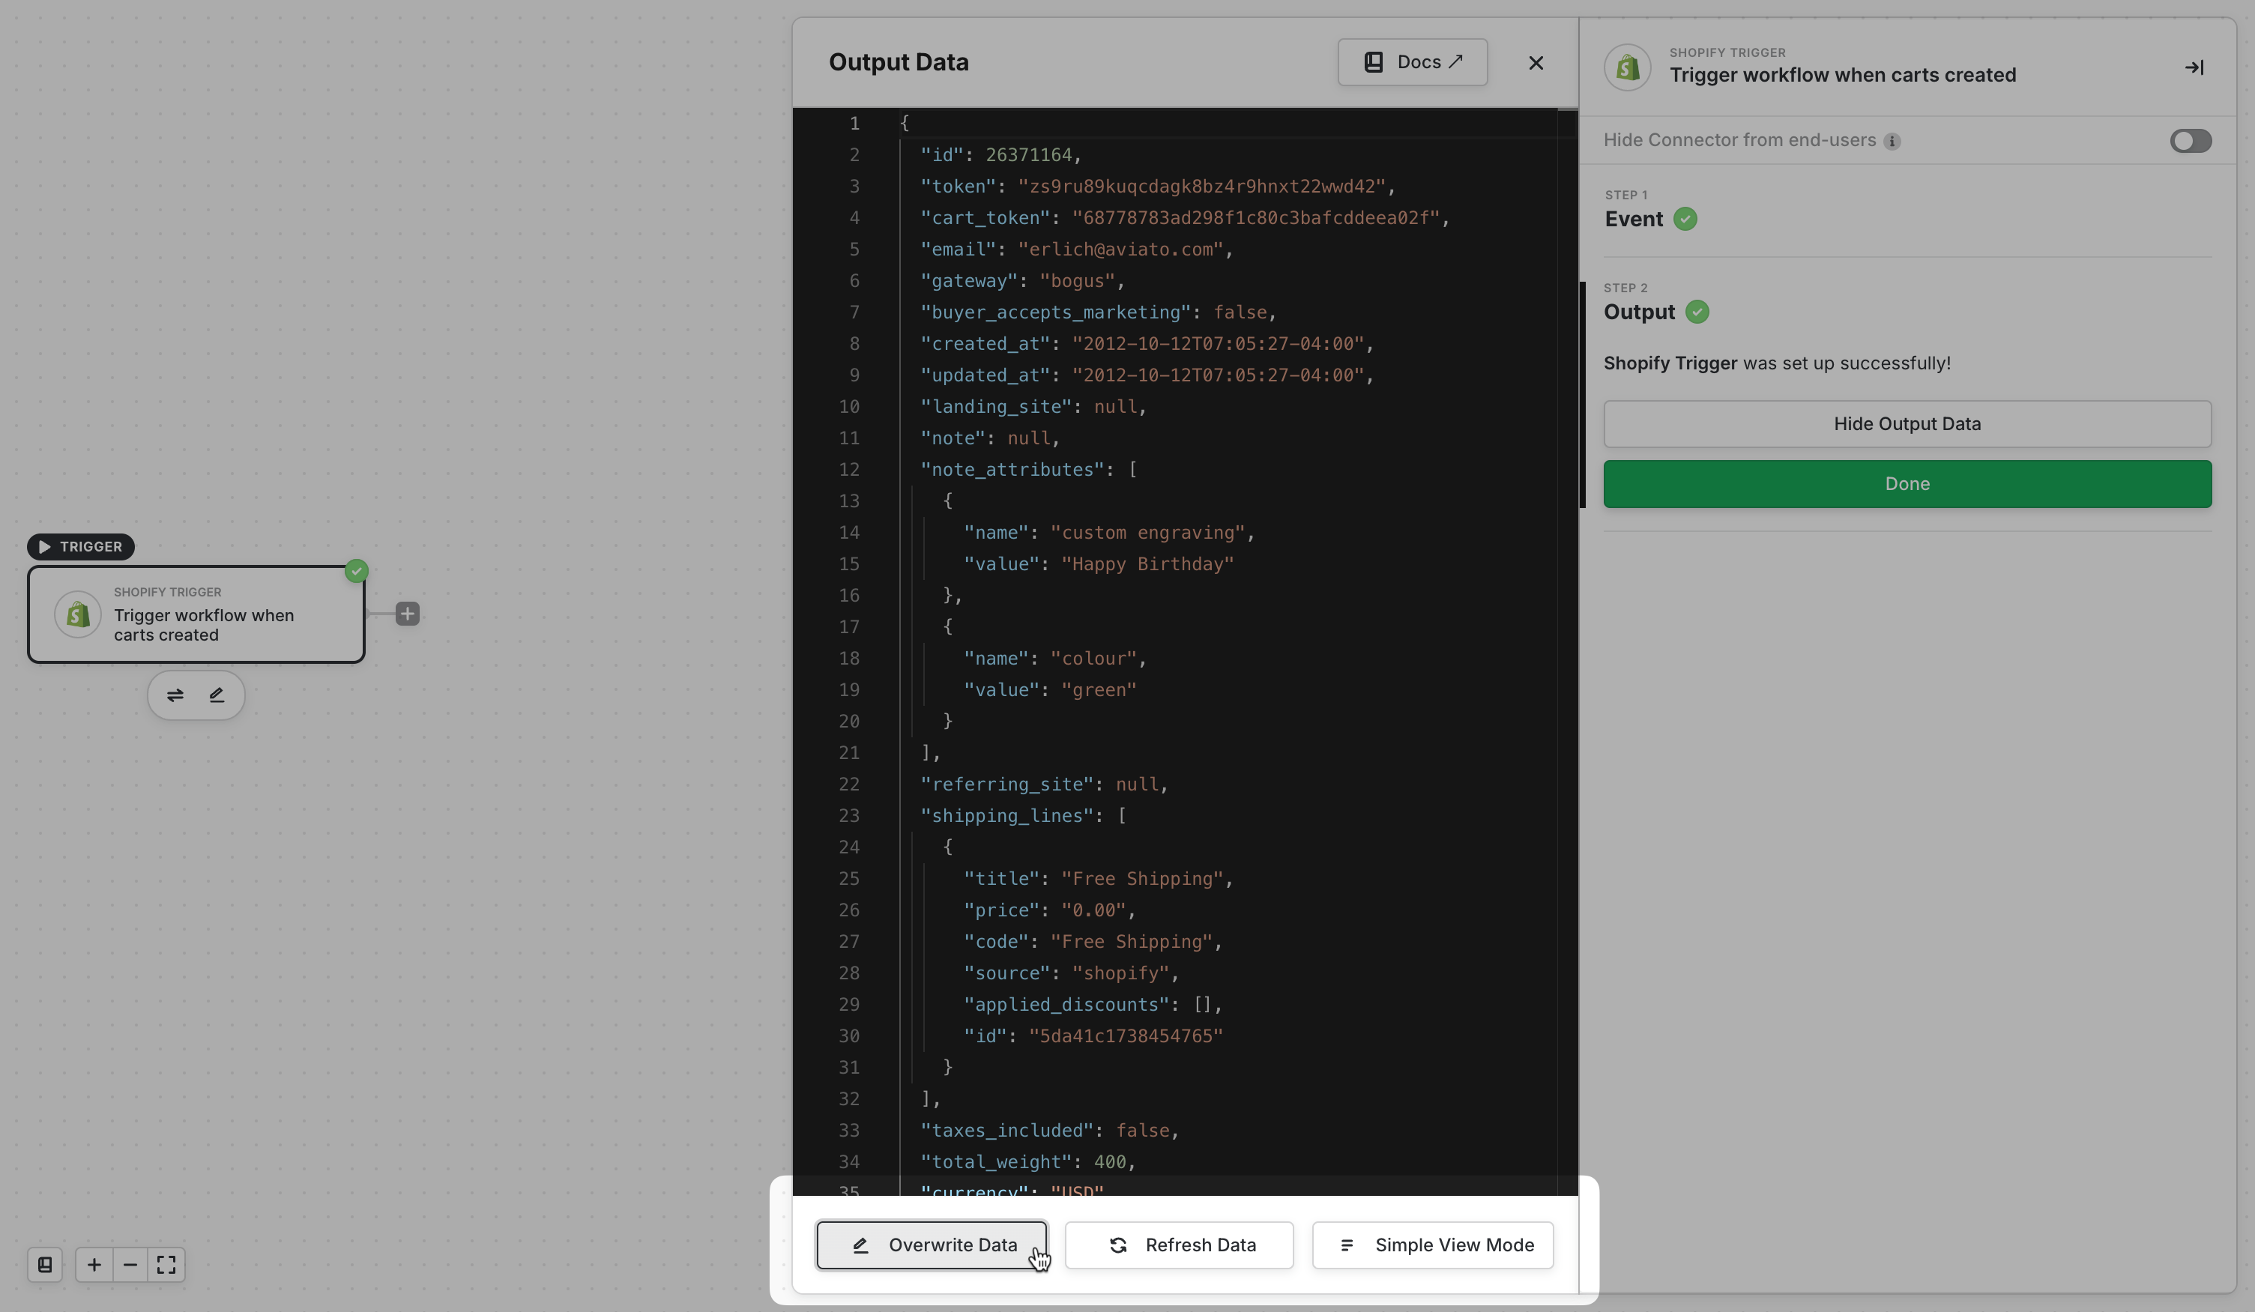This screenshot has width=2255, height=1312.
Task: Collapse the side panel with the arrow icon
Action: [2194, 67]
